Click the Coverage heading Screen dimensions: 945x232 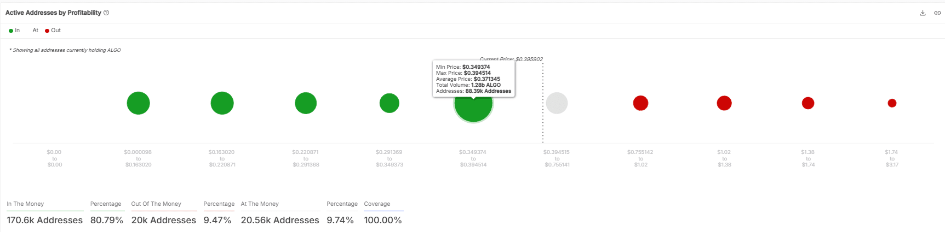[377, 204]
